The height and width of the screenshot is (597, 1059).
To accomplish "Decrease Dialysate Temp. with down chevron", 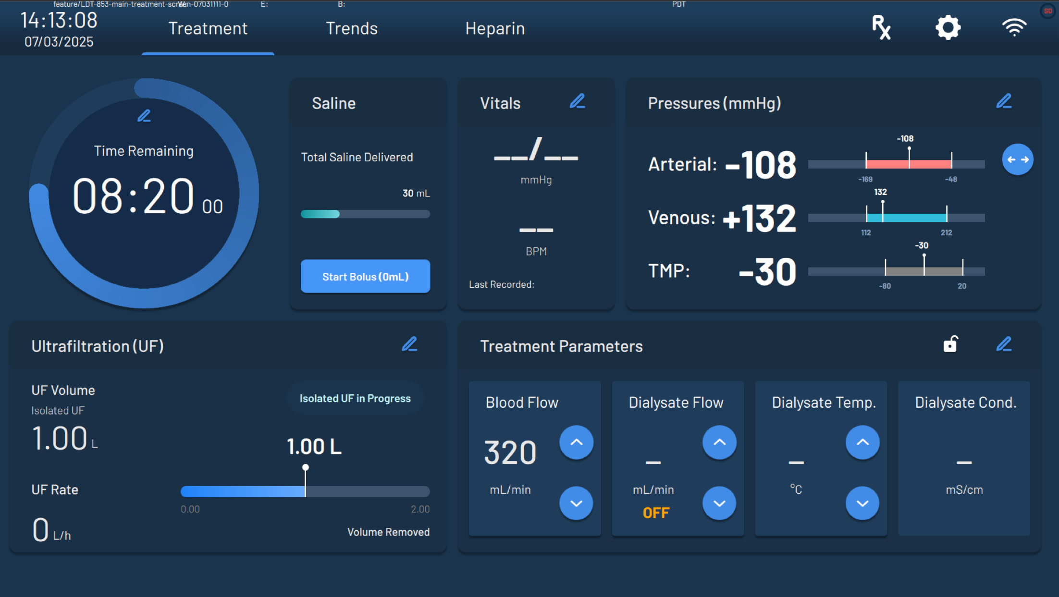I will click(862, 503).
